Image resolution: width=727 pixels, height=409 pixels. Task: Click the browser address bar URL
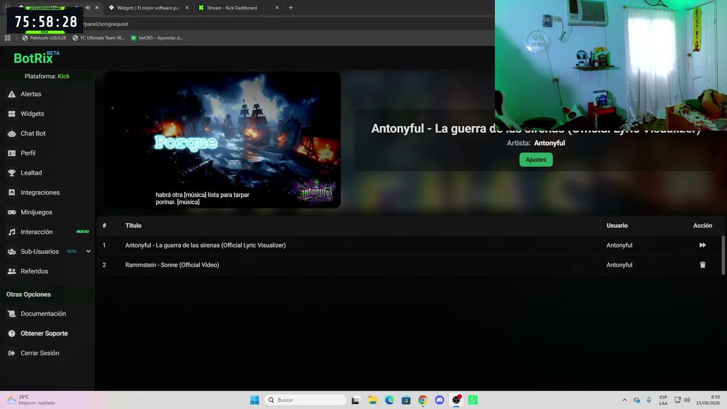(x=106, y=24)
